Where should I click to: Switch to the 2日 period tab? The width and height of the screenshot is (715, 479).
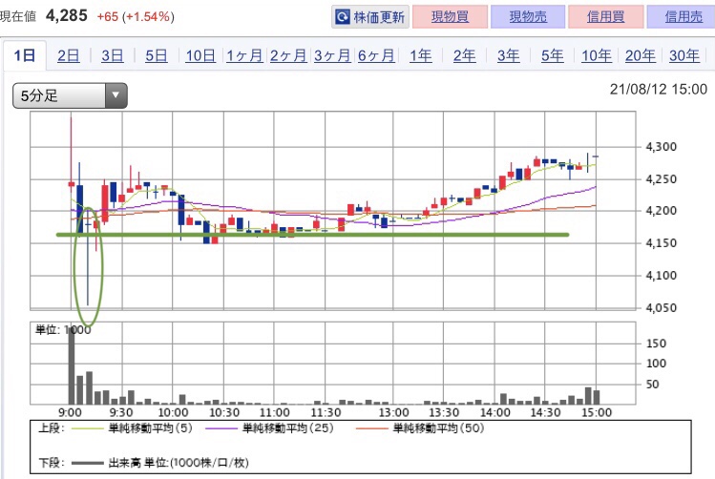69,55
